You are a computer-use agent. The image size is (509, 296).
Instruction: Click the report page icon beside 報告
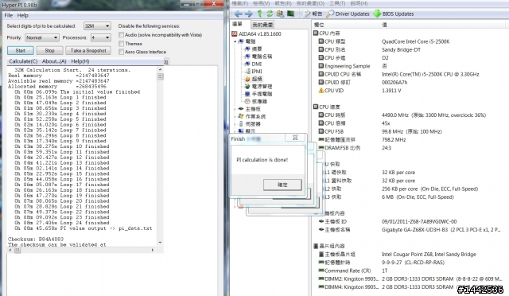307,14
